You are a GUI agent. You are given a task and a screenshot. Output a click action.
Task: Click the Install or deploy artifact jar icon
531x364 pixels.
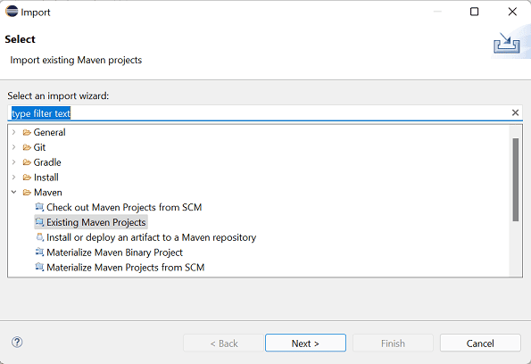click(x=39, y=236)
